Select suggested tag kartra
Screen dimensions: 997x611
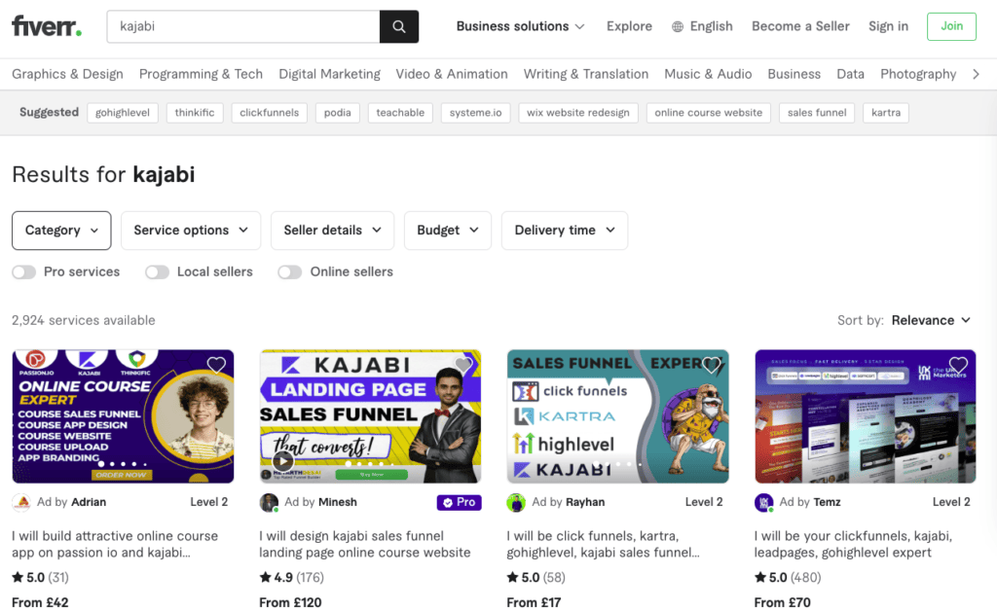click(886, 113)
